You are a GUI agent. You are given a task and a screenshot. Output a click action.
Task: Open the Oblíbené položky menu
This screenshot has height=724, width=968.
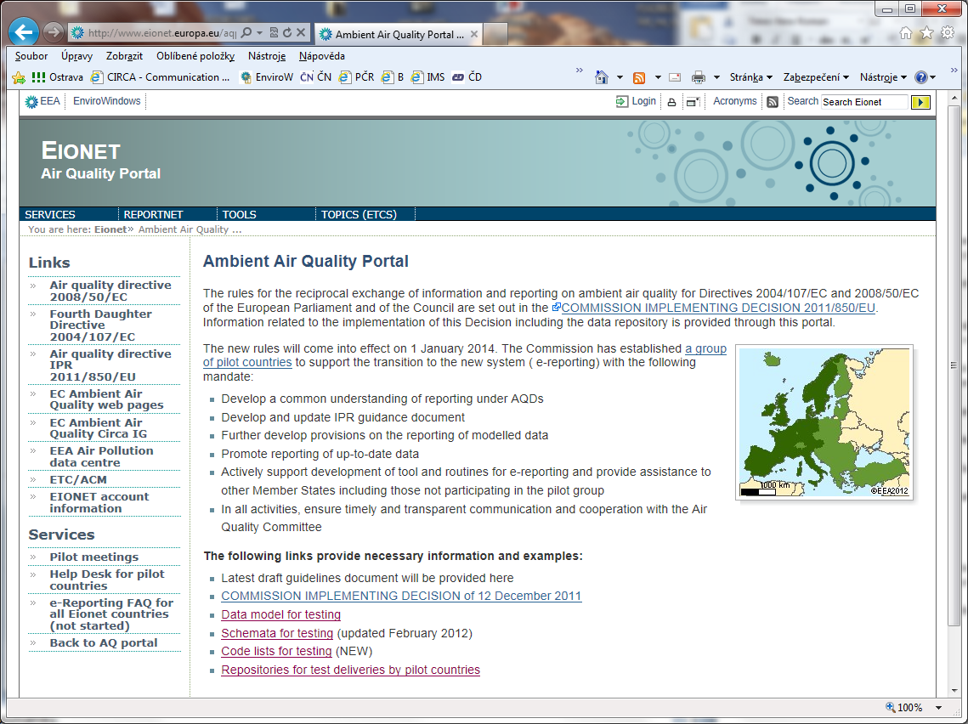[195, 56]
